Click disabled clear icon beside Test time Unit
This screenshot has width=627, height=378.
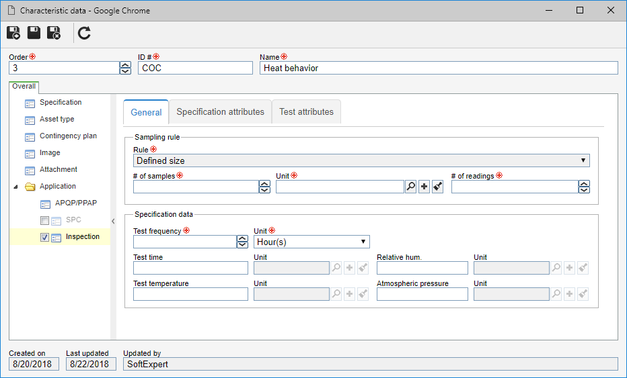[x=363, y=268]
